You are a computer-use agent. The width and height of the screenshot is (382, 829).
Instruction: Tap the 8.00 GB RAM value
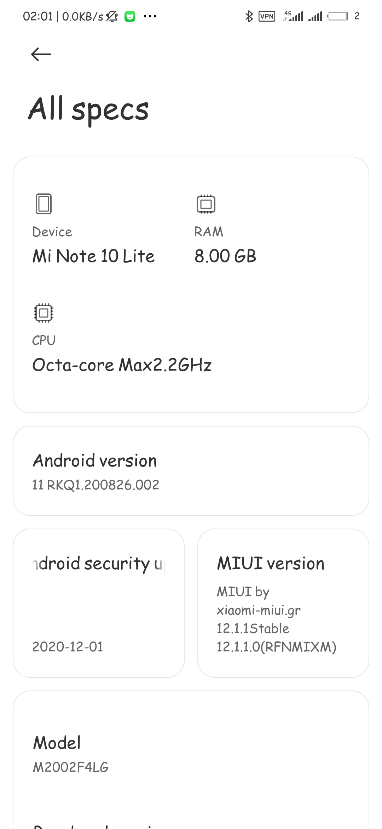[225, 256]
